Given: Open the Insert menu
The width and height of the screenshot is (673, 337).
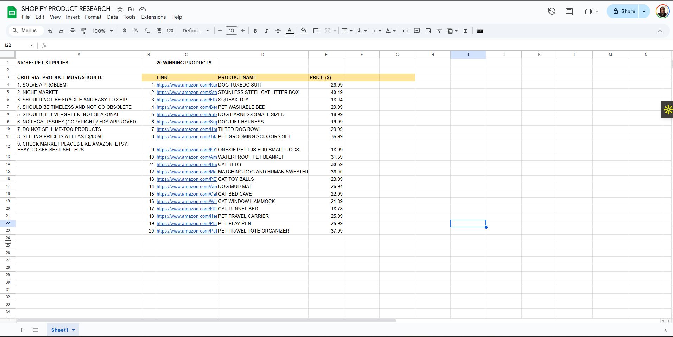Looking at the screenshot, I should click(73, 17).
